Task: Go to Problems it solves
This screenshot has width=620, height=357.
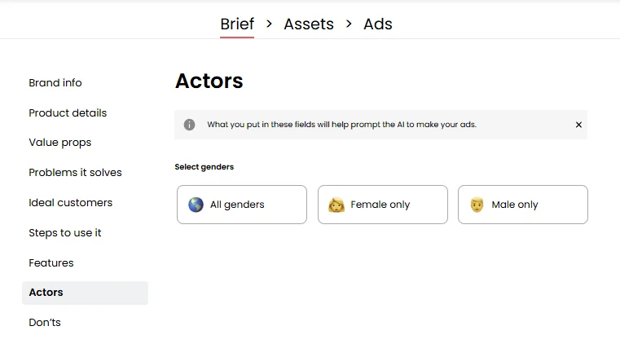Action: 75,173
